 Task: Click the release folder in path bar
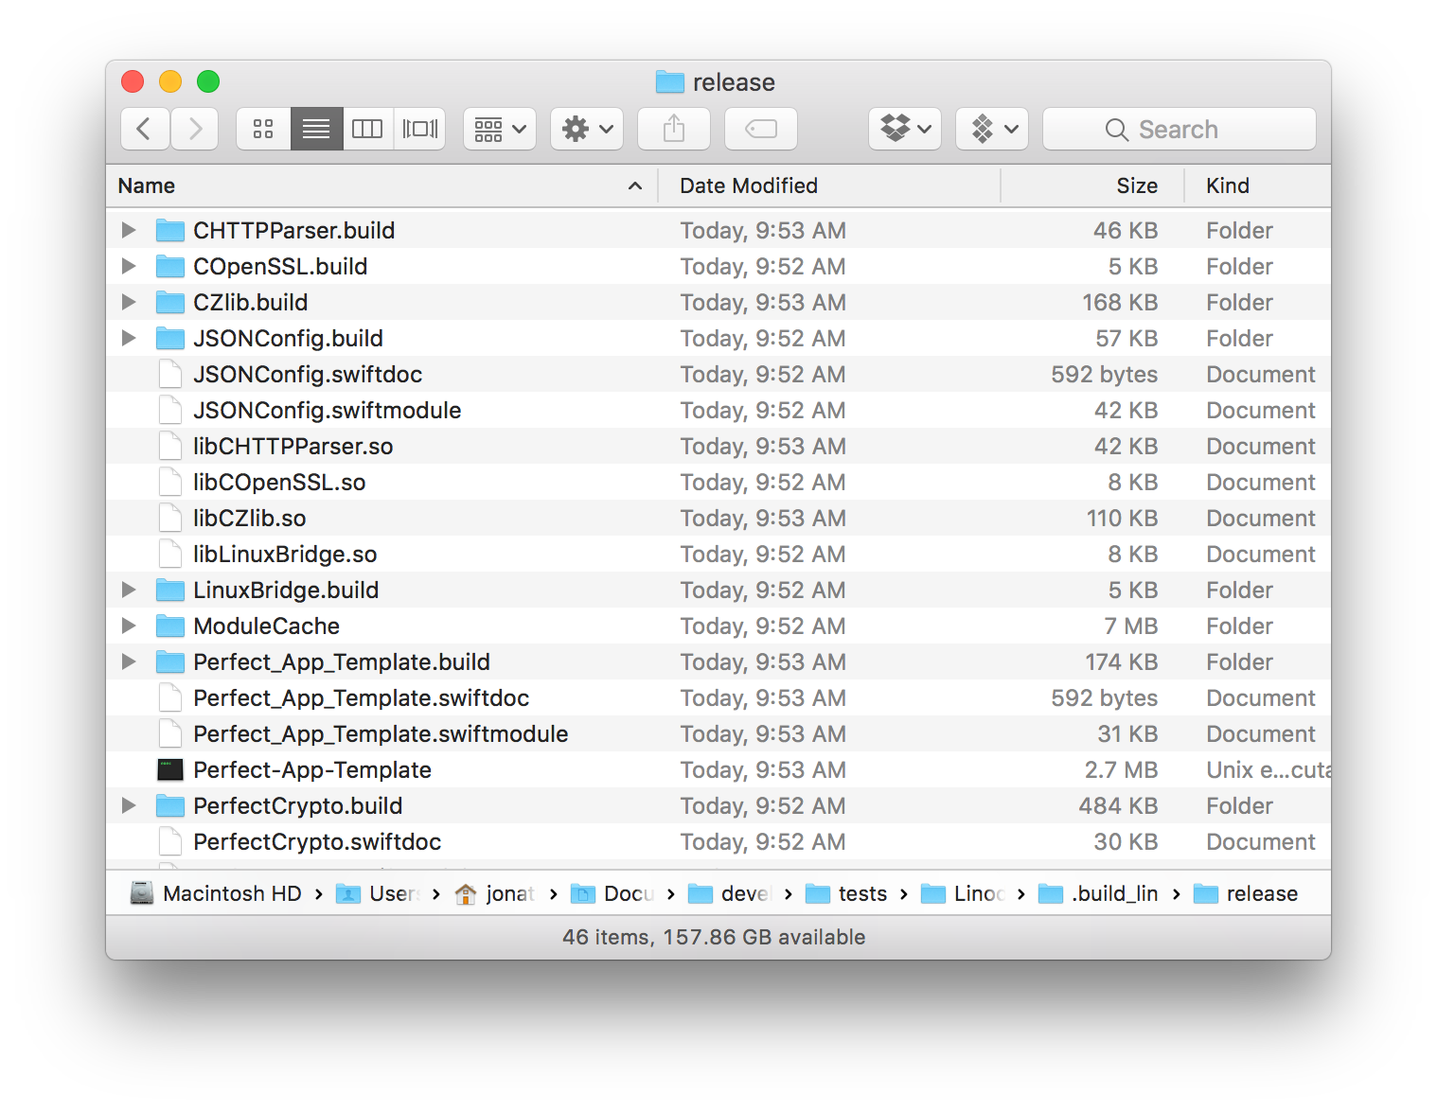pos(1246,893)
